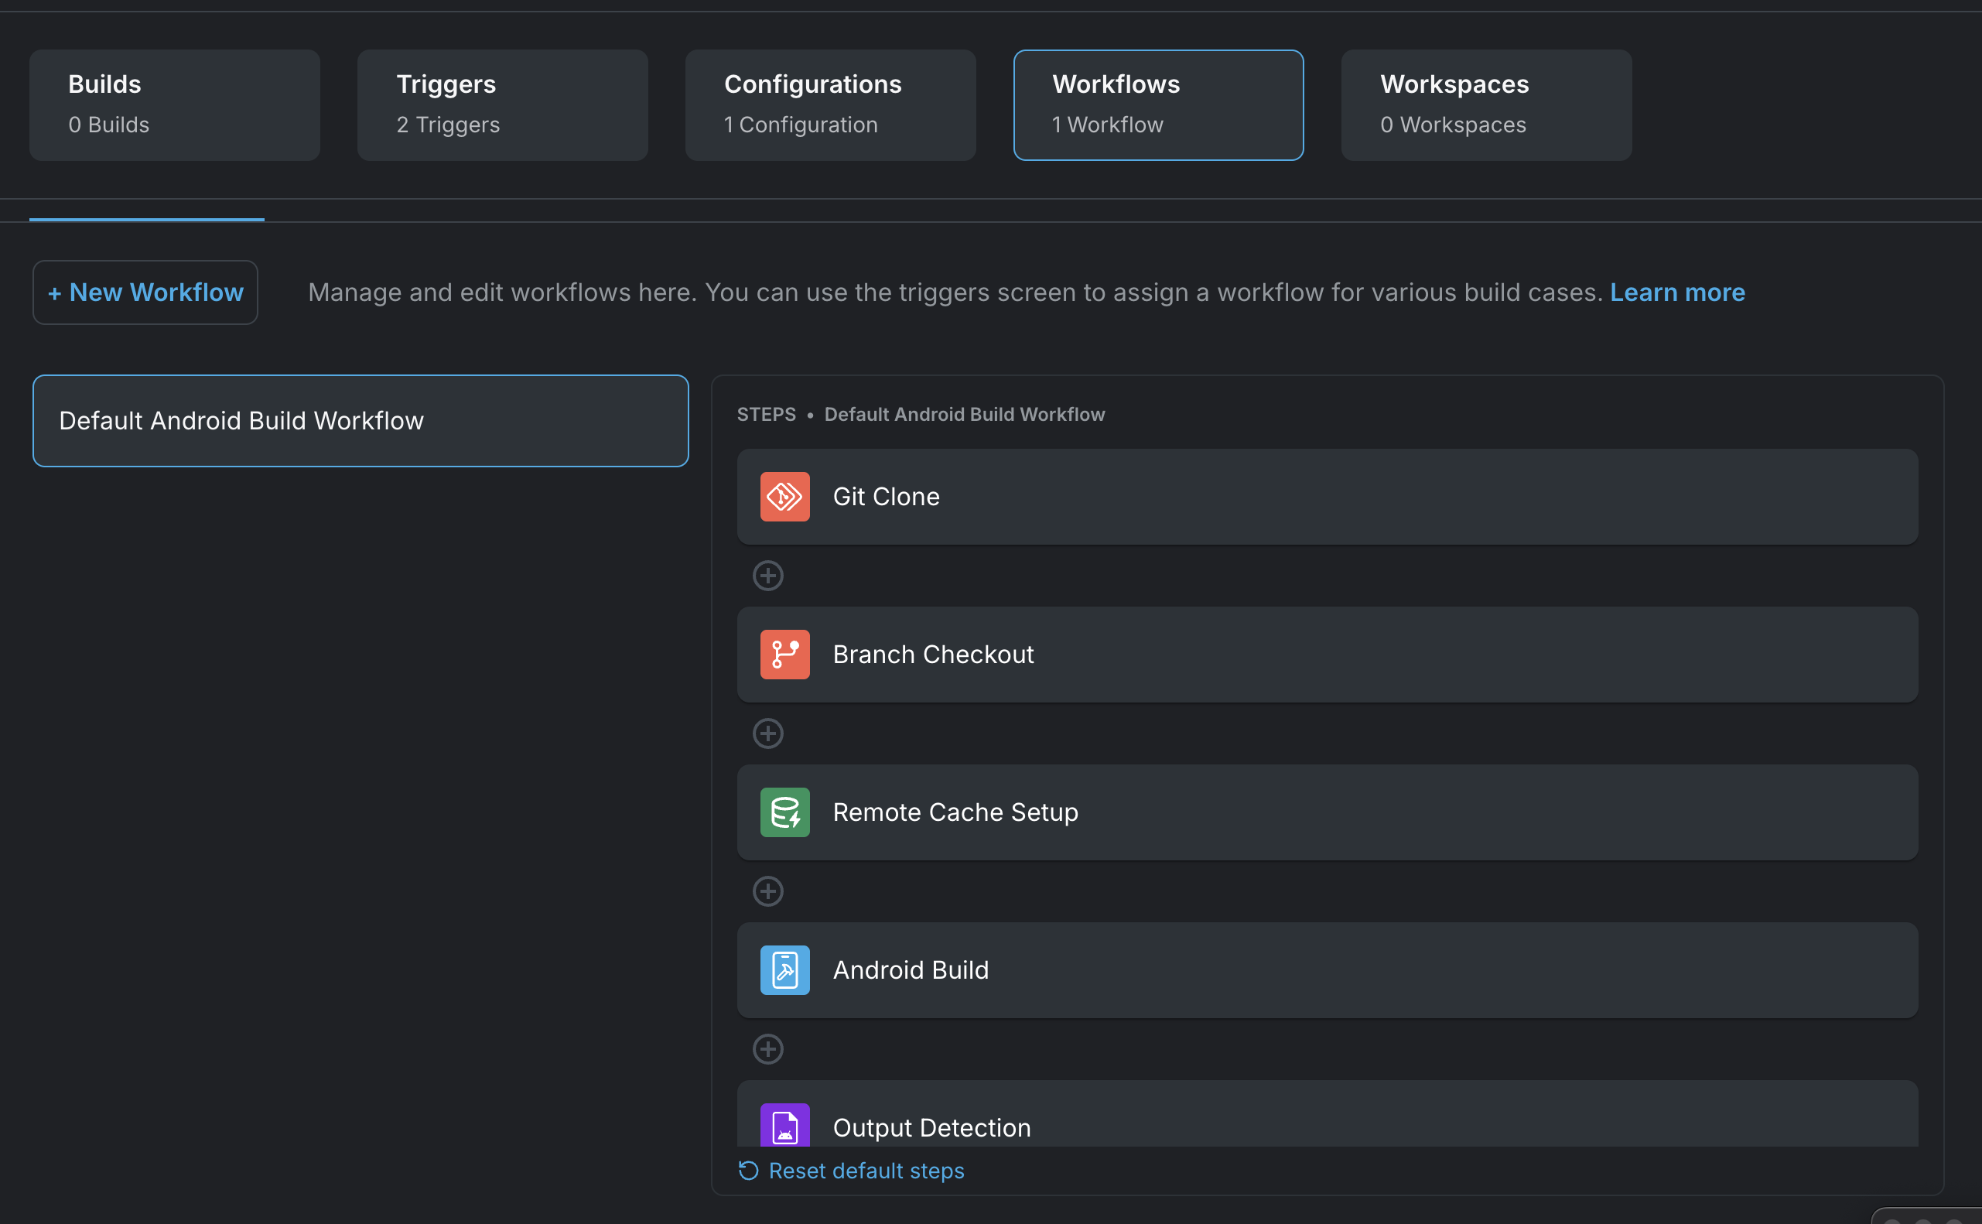Click the reset arrow icon near Reset default steps

pos(747,1171)
